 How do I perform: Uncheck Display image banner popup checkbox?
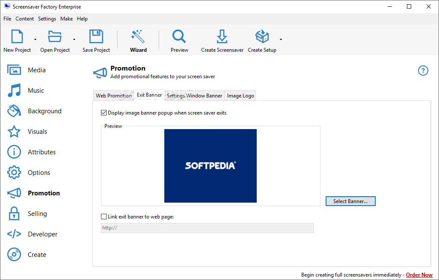click(104, 113)
